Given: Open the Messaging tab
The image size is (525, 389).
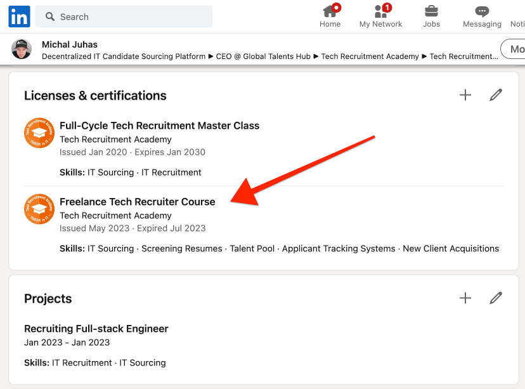Looking at the screenshot, I should tap(482, 16).
